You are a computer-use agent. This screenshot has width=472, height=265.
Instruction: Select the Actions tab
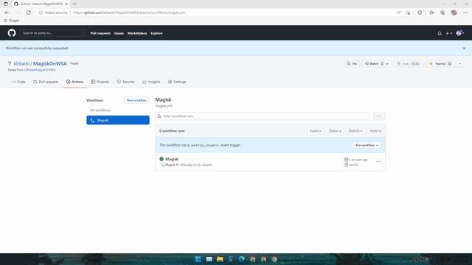pyautogui.click(x=74, y=82)
